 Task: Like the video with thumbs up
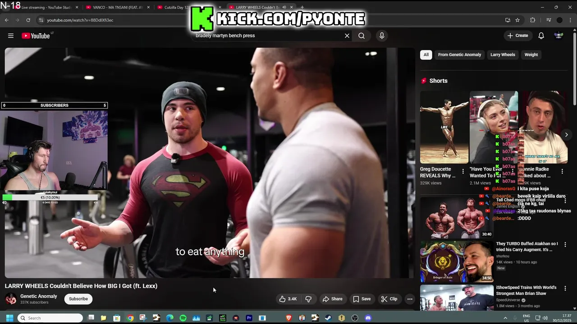pos(288,299)
